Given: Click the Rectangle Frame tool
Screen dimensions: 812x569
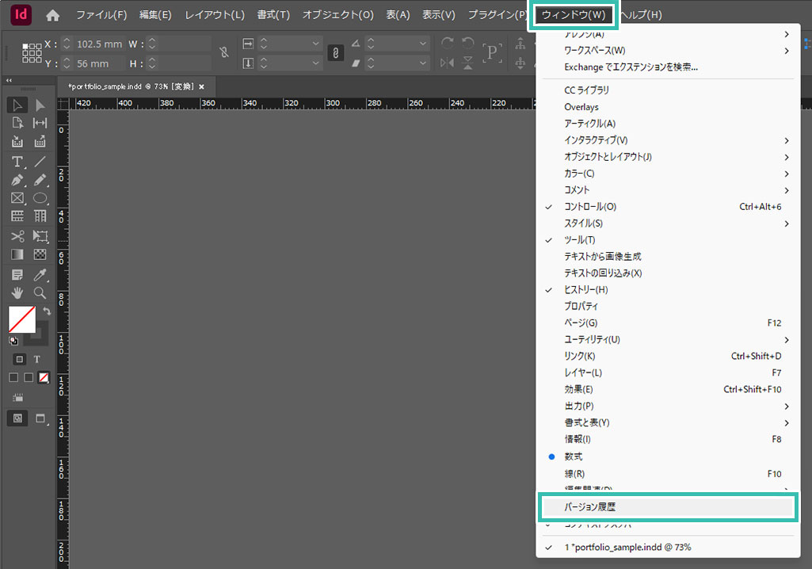Looking at the screenshot, I should (x=17, y=198).
